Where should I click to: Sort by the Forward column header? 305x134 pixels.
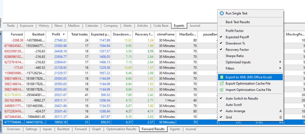(x=13, y=35)
